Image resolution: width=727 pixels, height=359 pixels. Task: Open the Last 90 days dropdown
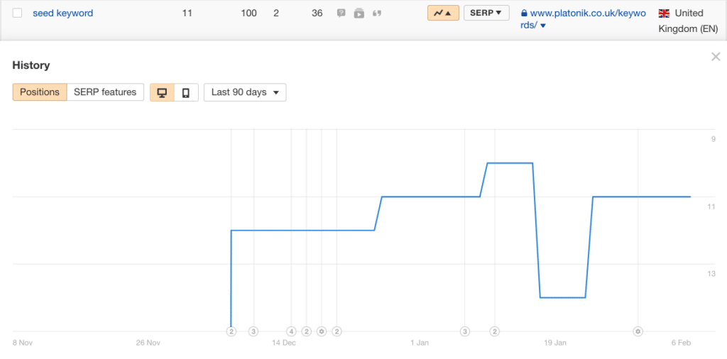pos(245,92)
